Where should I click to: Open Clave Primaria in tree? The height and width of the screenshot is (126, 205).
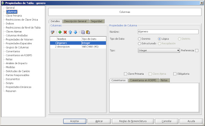[14, 16]
